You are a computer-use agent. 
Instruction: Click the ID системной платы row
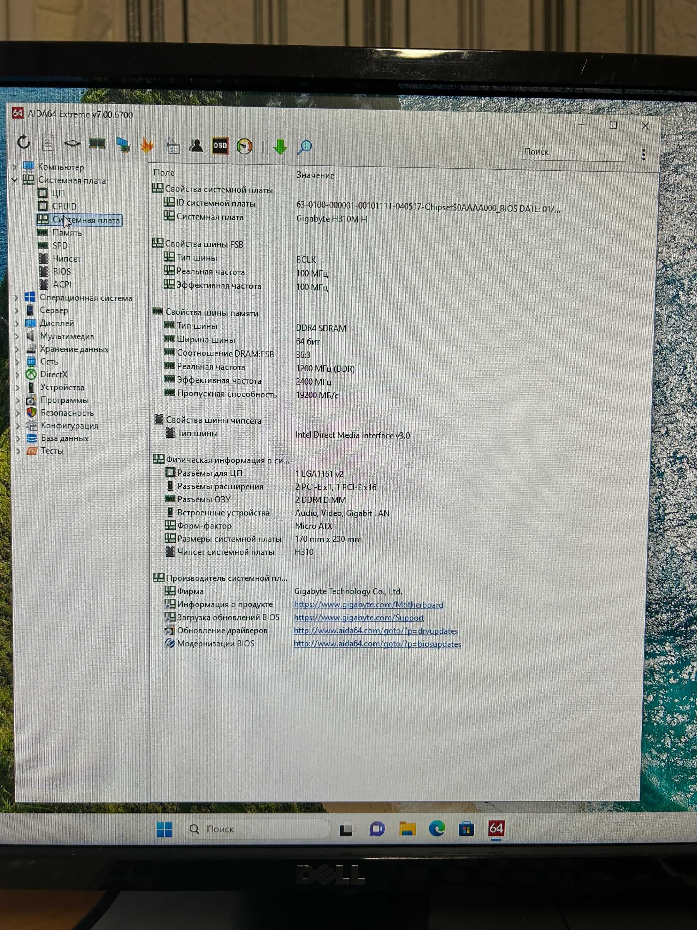pos(362,205)
